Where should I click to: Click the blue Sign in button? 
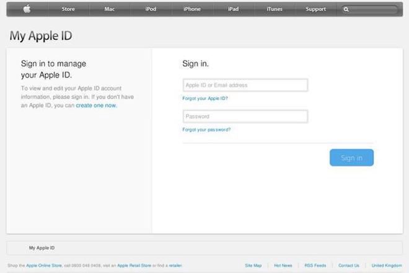[351, 158]
